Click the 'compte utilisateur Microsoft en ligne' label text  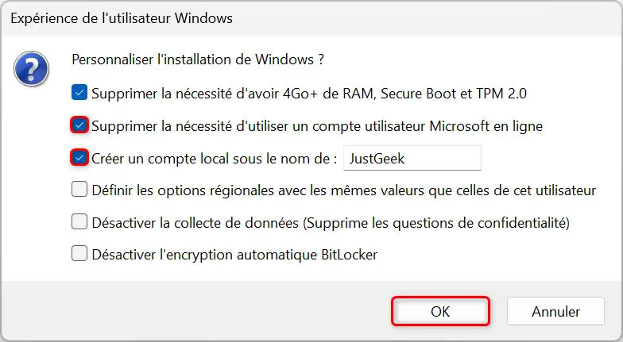pyautogui.click(x=428, y=126)
